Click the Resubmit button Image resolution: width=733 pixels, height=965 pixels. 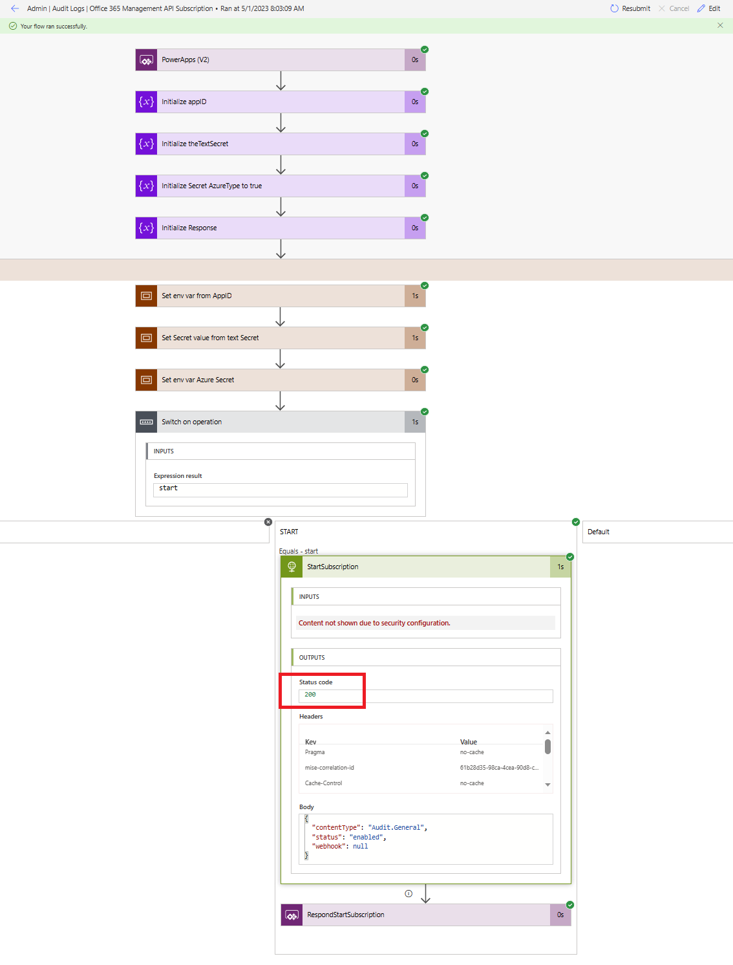(630, 8)
